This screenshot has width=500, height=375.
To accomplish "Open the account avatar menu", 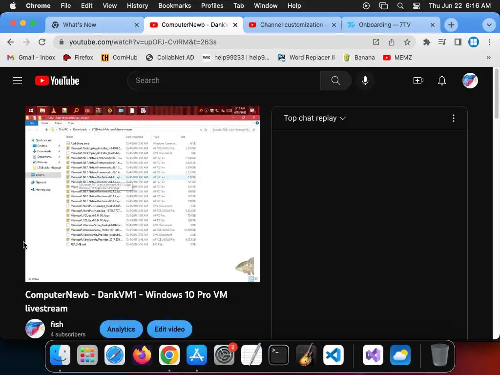I will 470,81.
